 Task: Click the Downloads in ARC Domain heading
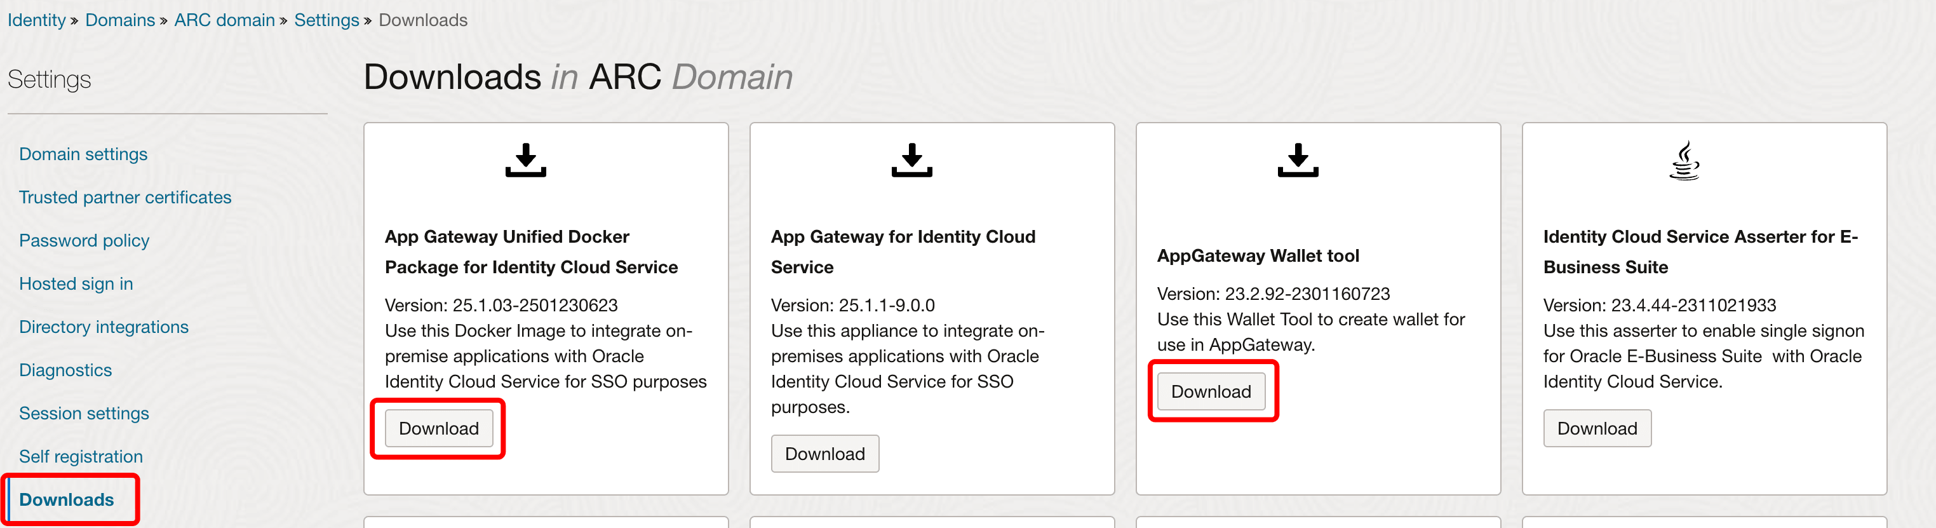(578, 77)
